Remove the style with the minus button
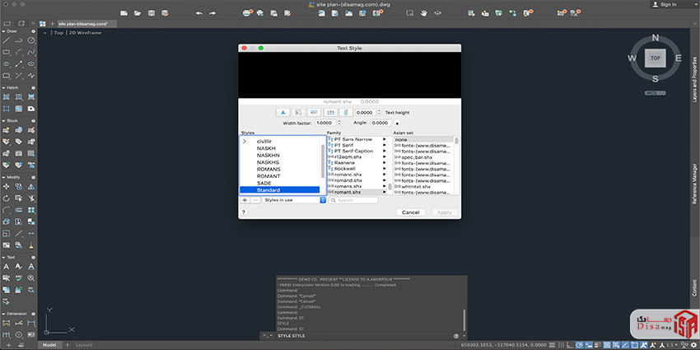 (x=254, y=200)
